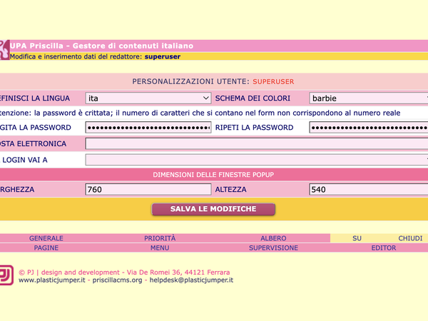The image size is (428, 321).
Task: Open the Editor menu item
Action: pos(383,248)
